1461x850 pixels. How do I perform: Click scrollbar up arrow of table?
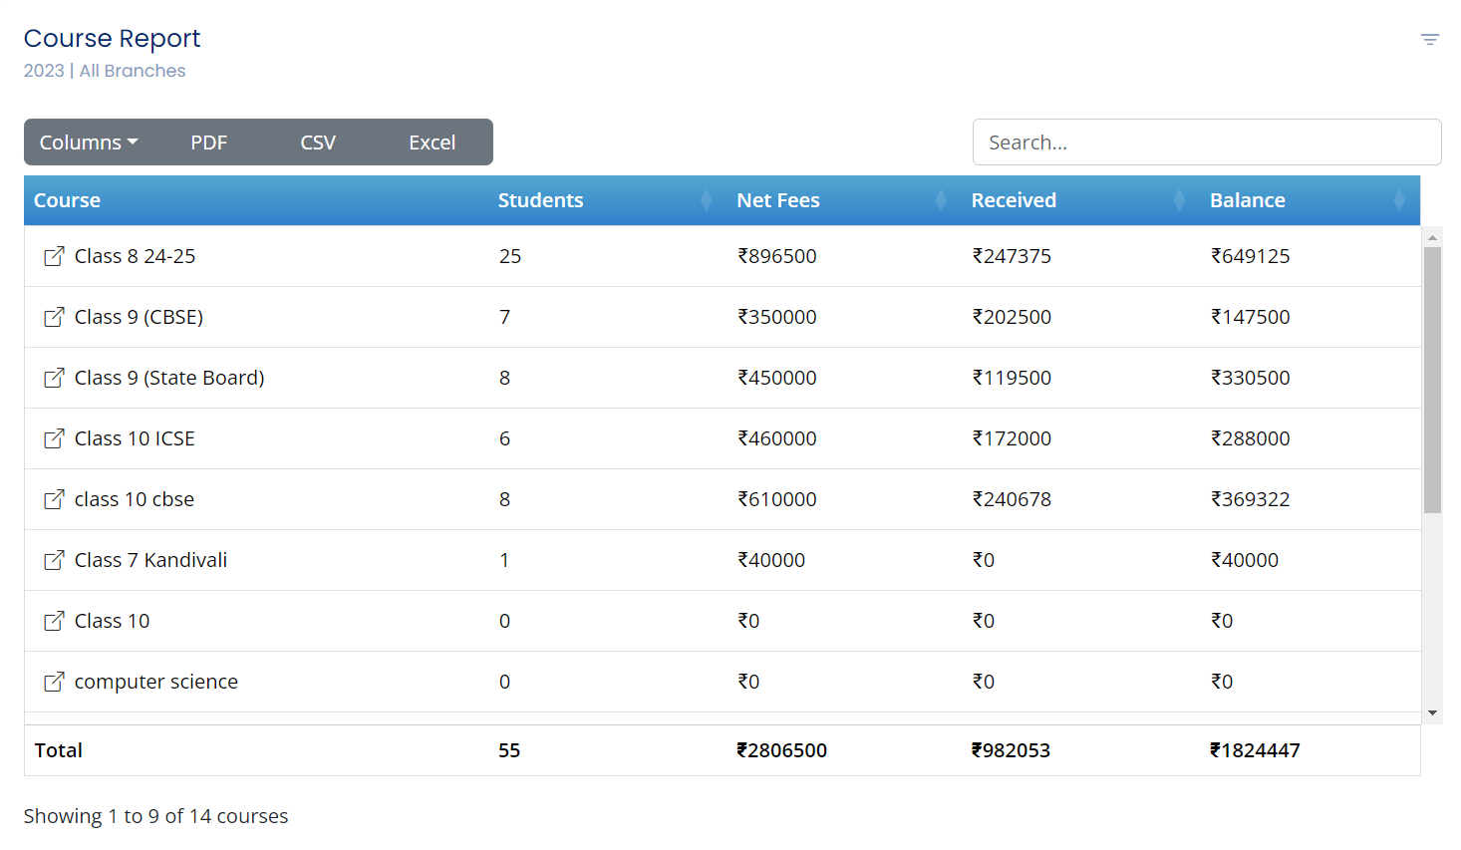pos(1432,237)
